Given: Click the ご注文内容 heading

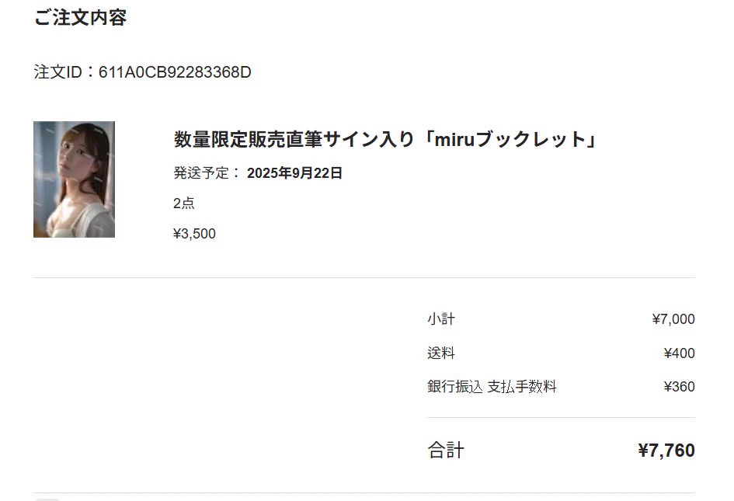Looking at the screenshot, I should point(80,17).
